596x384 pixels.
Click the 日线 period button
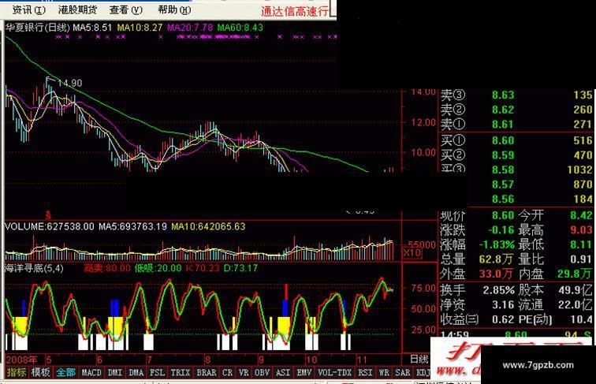click(x=419, y=360)
